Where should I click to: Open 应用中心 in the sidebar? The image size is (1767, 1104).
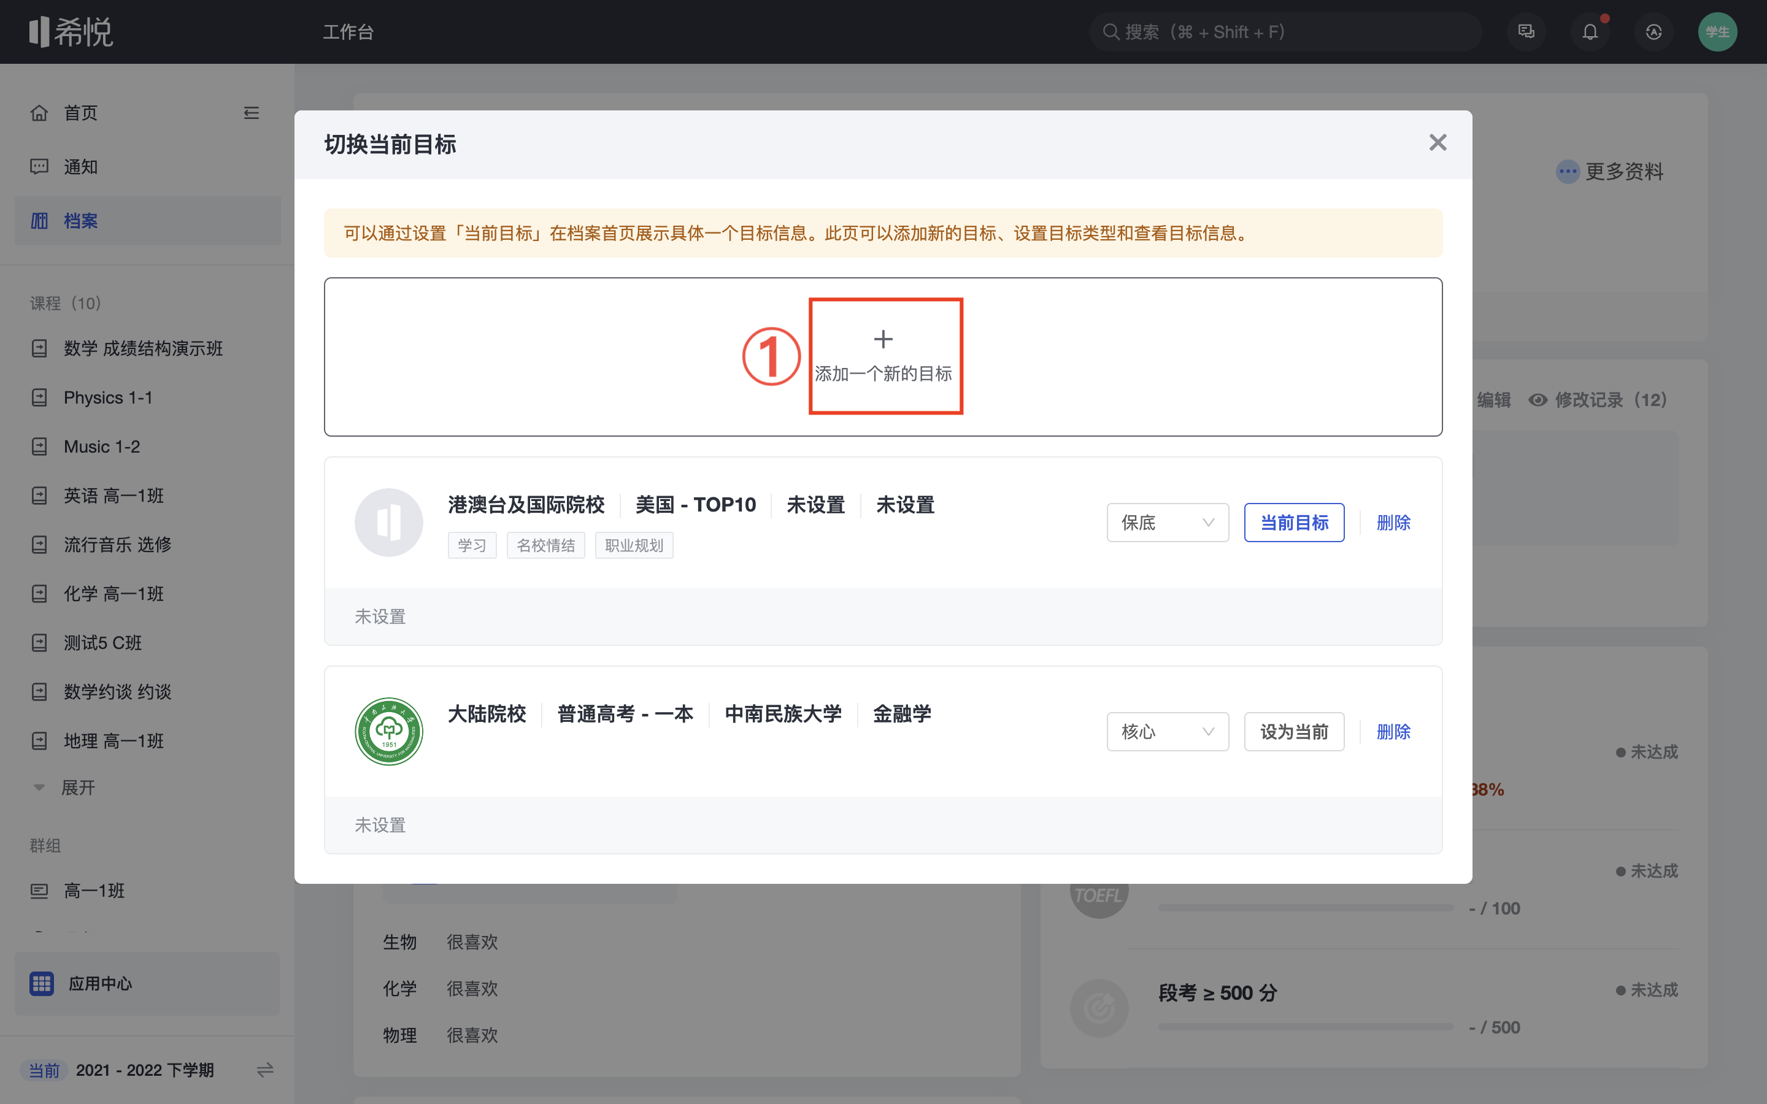[147, 984]
